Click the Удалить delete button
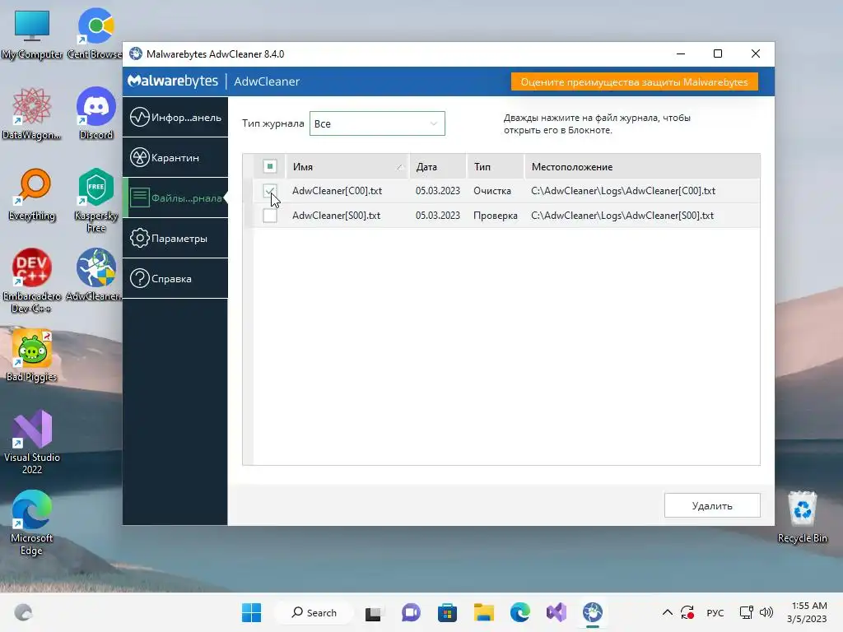 712,506
